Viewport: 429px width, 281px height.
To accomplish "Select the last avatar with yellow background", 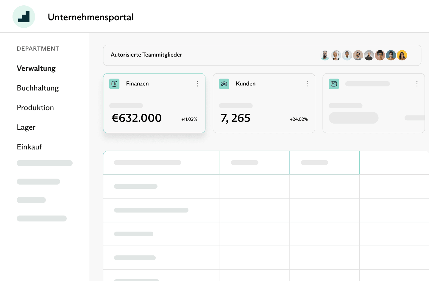I will [402, 55].
